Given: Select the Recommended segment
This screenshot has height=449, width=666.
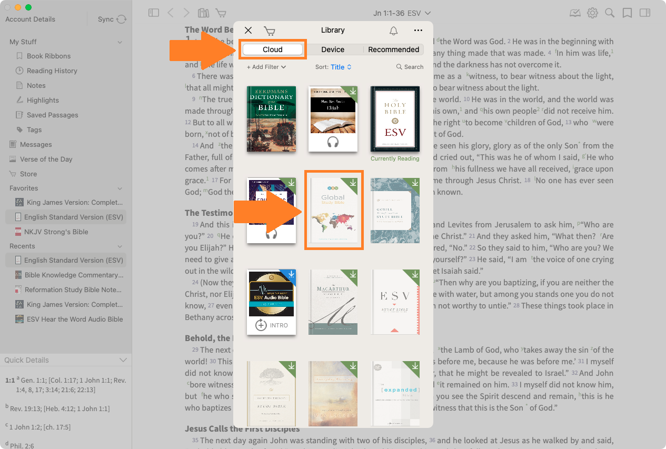Looking at the screenshot, I should pyautogui.click(x=393, y=49).
